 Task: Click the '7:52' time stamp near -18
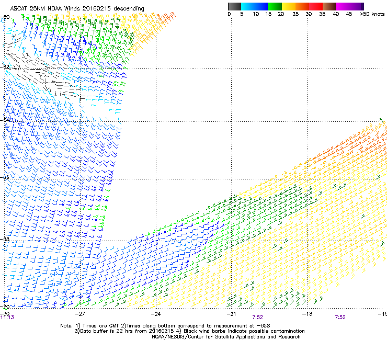tap(340, 318)
